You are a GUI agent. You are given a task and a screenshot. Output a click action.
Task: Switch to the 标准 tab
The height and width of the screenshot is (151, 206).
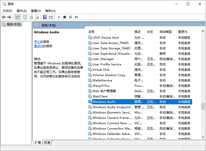47,143
